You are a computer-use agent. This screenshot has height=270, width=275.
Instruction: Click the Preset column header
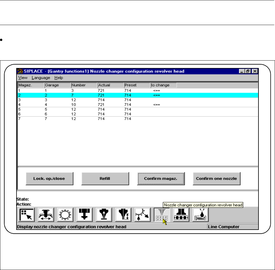pos(137,85)
